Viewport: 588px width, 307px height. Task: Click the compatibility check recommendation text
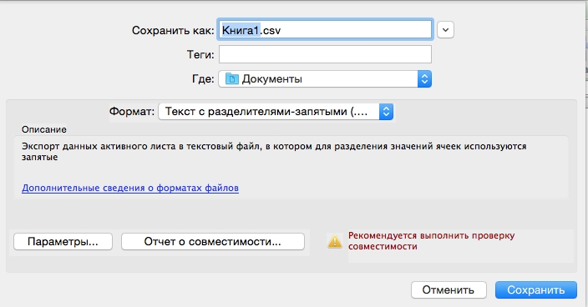pyautogui.click(x=431, y=241)
